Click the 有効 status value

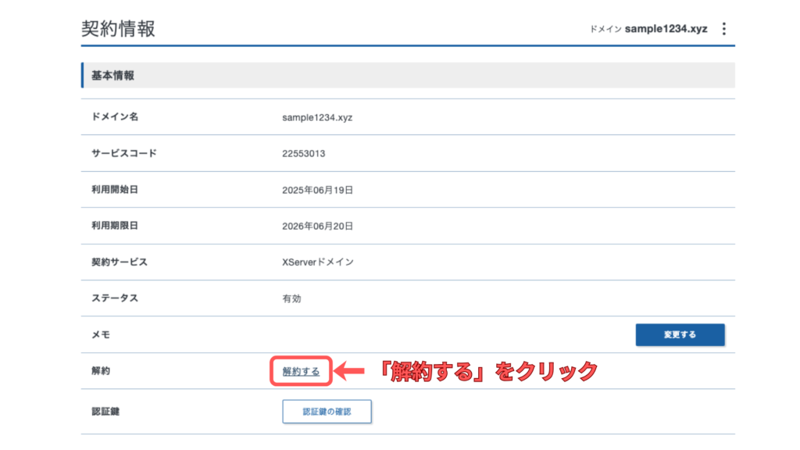pos(291,298)
